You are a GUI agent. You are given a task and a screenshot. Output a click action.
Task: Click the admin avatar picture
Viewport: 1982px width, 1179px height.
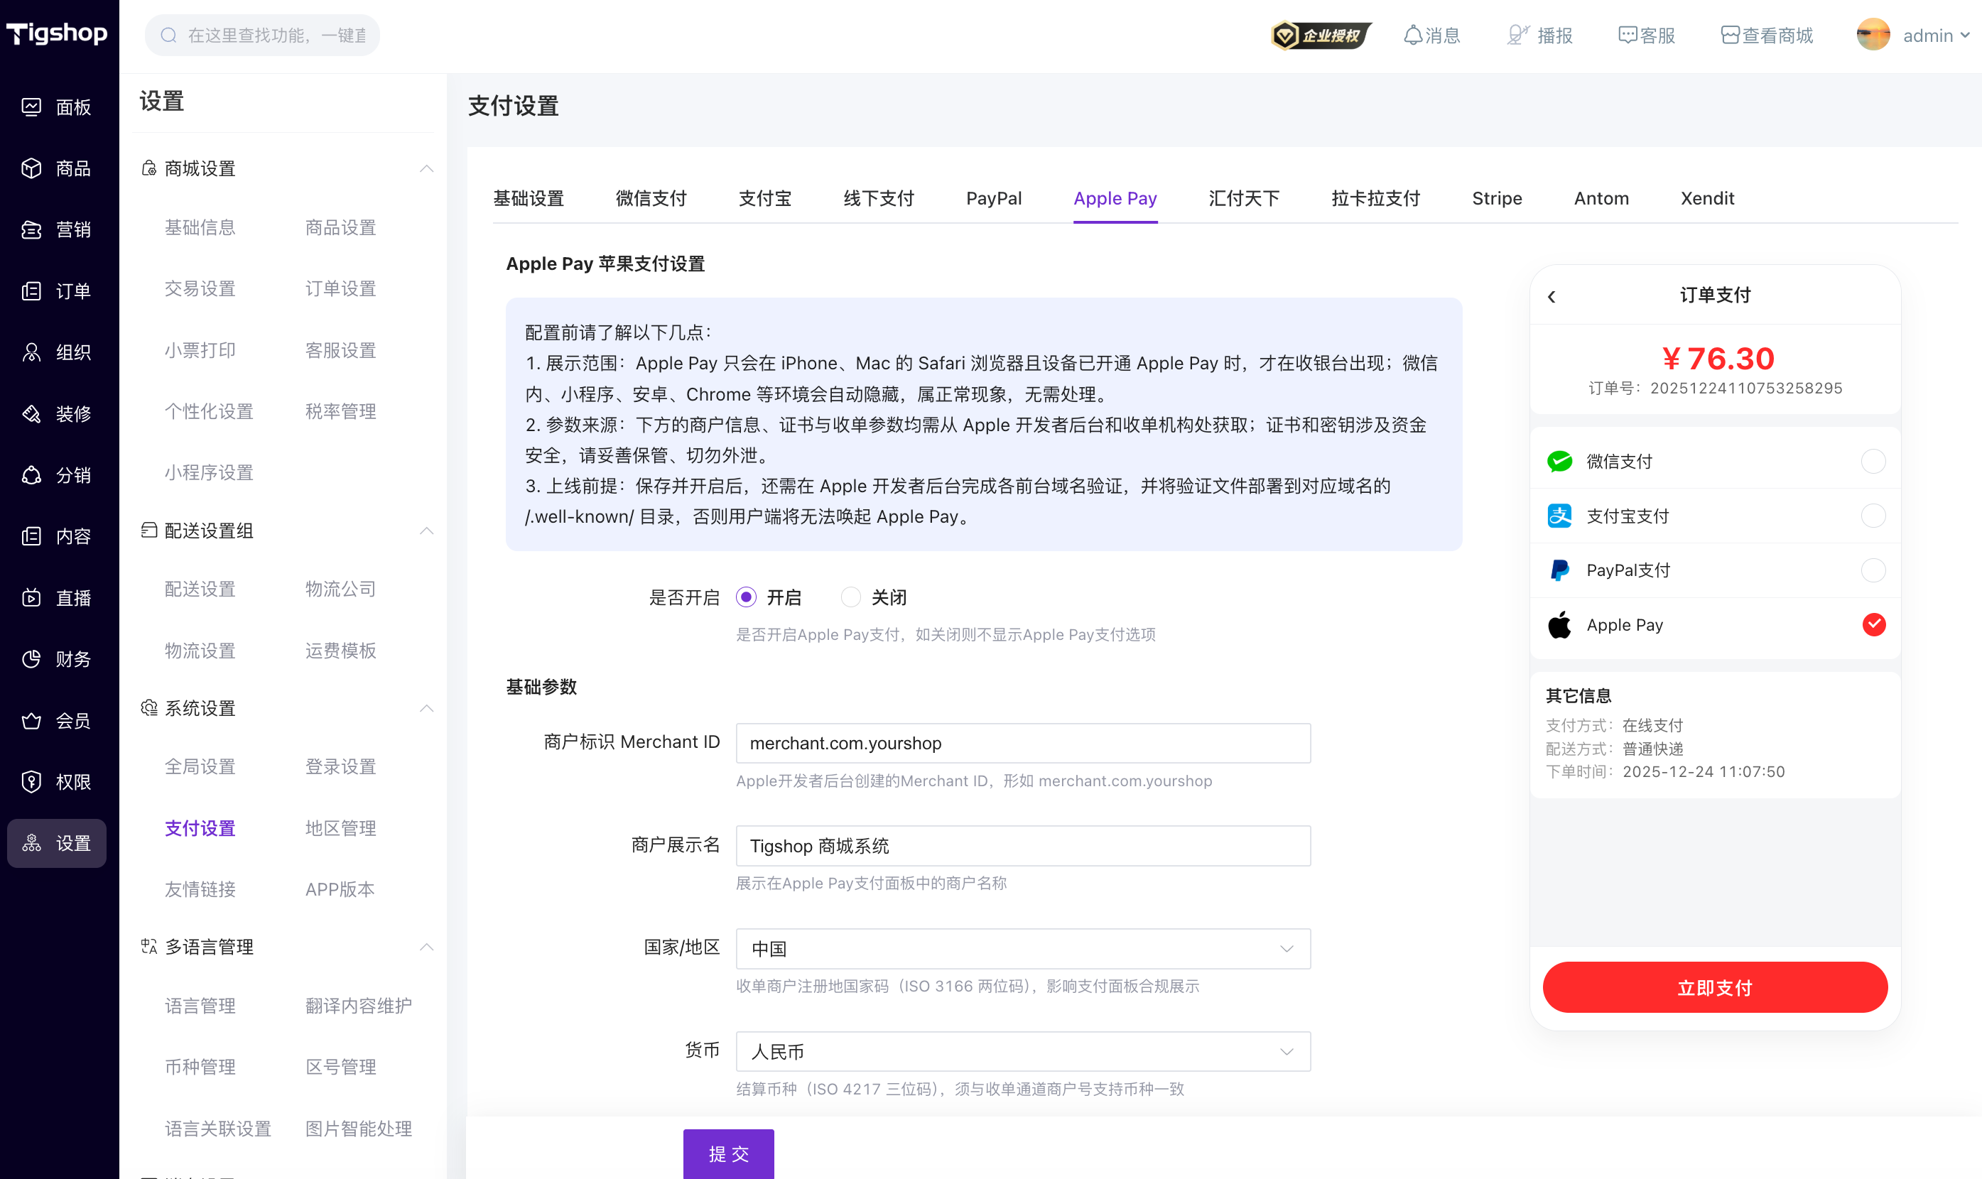point(1873,36)
